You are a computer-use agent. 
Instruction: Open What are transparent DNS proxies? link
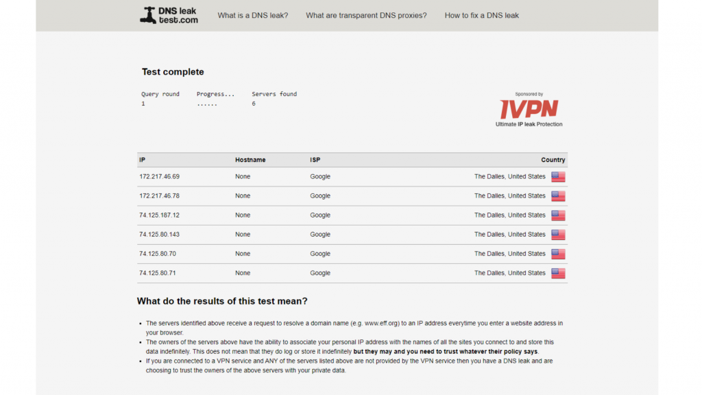click(x=366, y=15)
